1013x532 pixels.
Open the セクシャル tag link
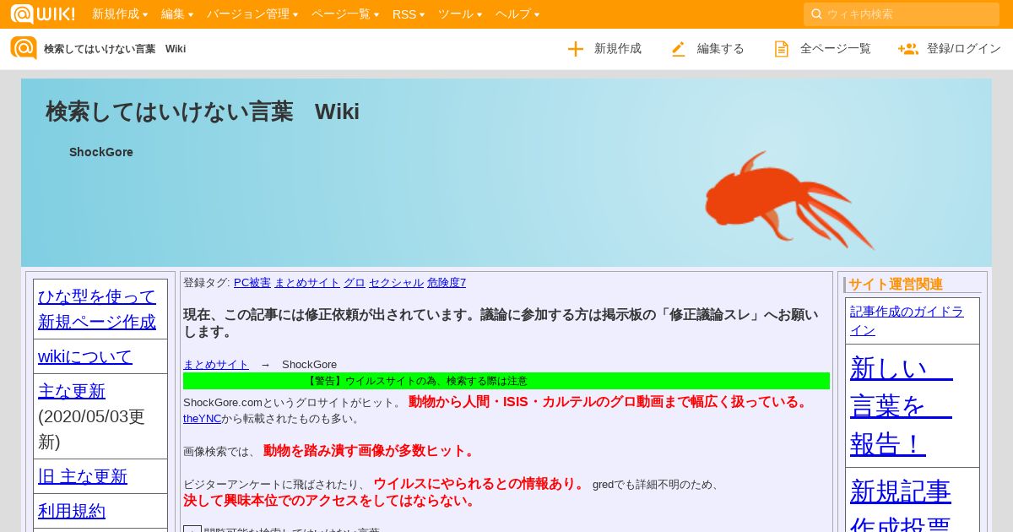coord(396,283)
